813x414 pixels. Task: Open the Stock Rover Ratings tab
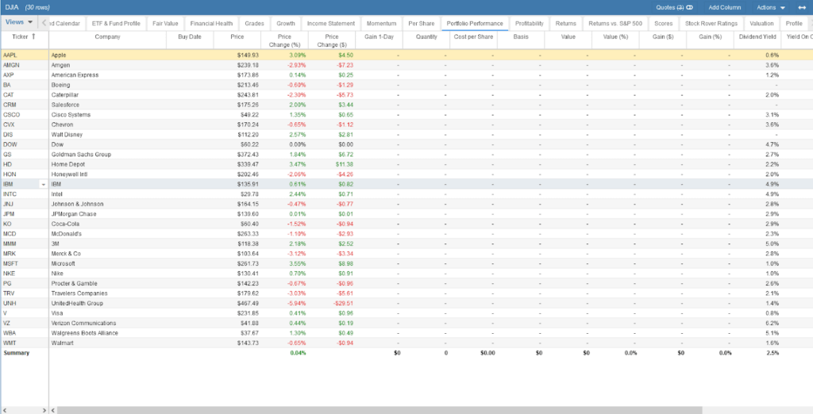(711, 23)
